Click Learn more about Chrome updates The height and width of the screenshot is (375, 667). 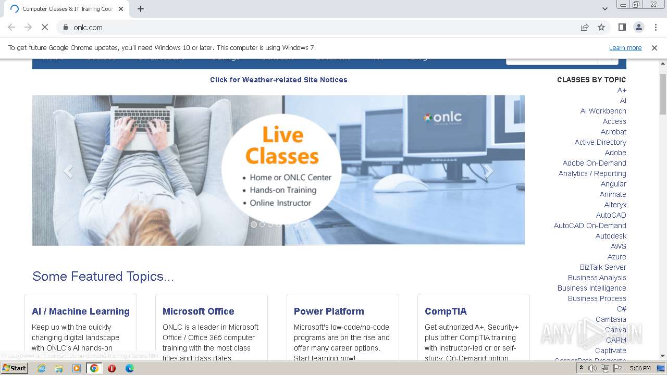click(x=625, y=47)
